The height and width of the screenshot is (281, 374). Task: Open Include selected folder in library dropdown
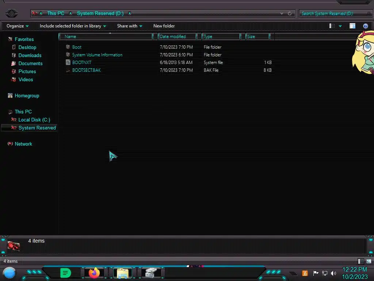click(73, 26)
